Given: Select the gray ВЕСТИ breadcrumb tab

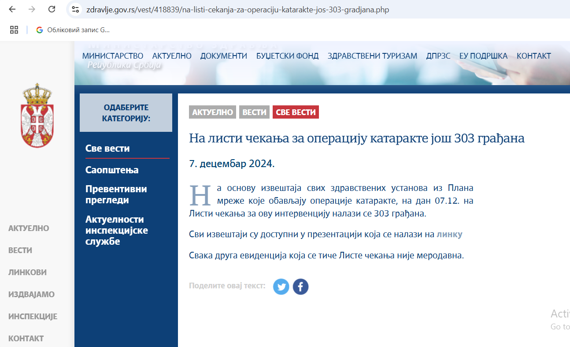Looking at the screenshot, I should [x=254, y=112].
